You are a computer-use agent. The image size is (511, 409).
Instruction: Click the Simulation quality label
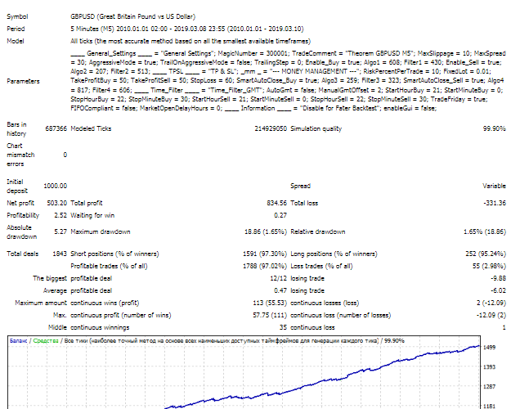(x=316, y=128)
